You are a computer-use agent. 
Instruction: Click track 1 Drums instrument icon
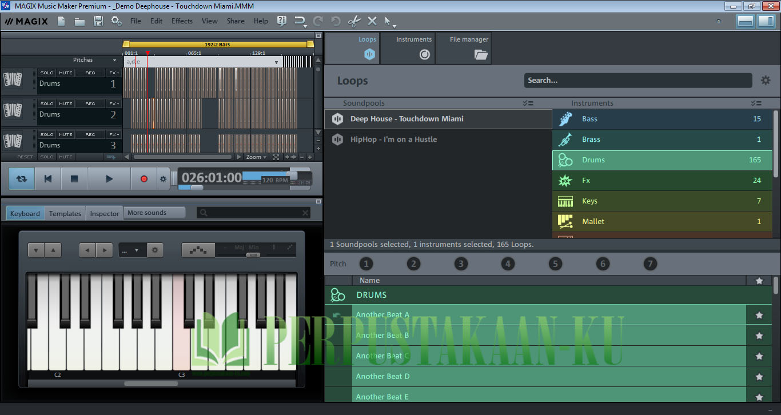12,79
